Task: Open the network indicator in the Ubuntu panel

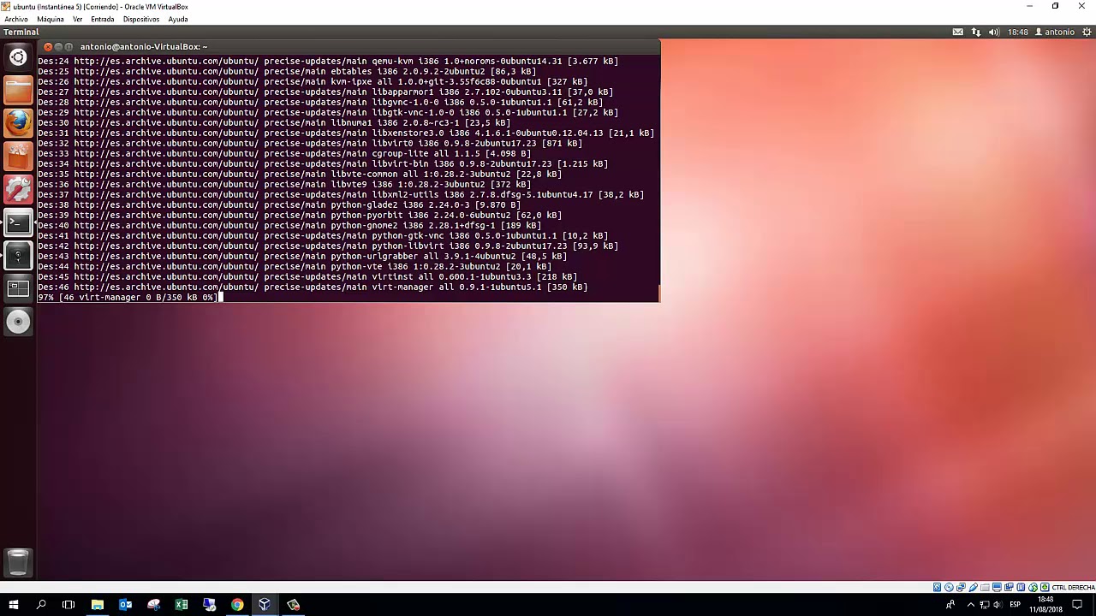Action: [x=975, y=32]
